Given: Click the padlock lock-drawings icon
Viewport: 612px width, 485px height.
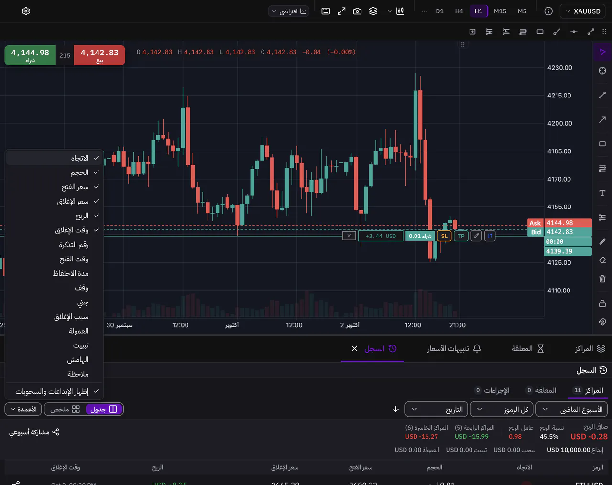Looking at the screenshot, I should (x=602, y=303).
